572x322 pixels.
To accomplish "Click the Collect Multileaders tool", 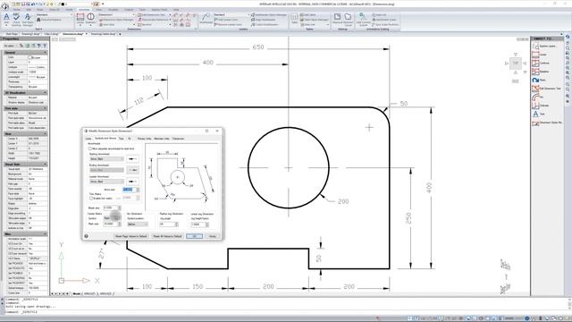I will pos(265,24).
